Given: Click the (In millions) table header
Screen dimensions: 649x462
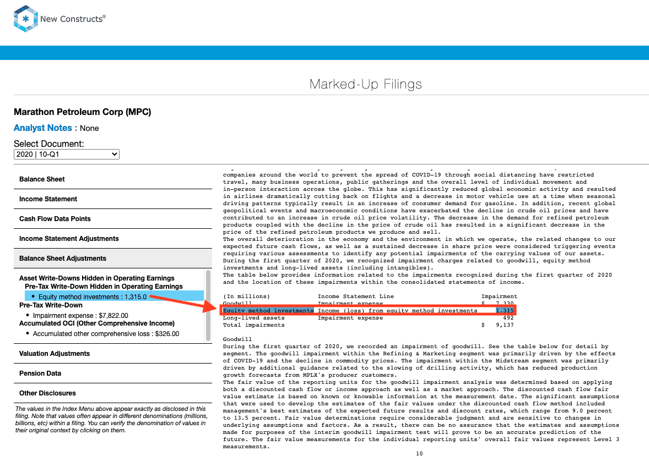Looking at the screenshot, I should 246,296.
